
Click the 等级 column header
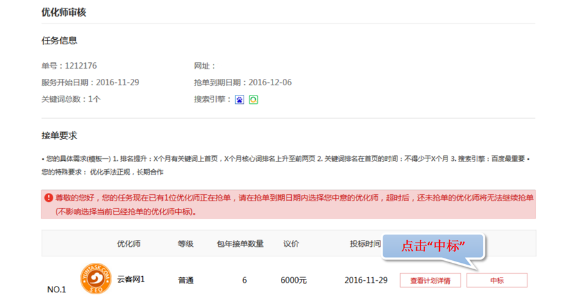[x=186, y=244]
